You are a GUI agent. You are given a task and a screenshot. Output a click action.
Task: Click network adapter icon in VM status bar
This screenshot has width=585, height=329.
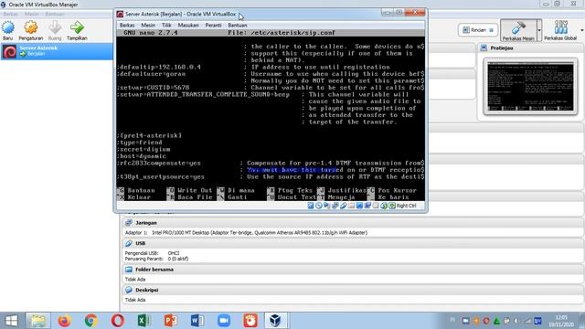(335, 206)
